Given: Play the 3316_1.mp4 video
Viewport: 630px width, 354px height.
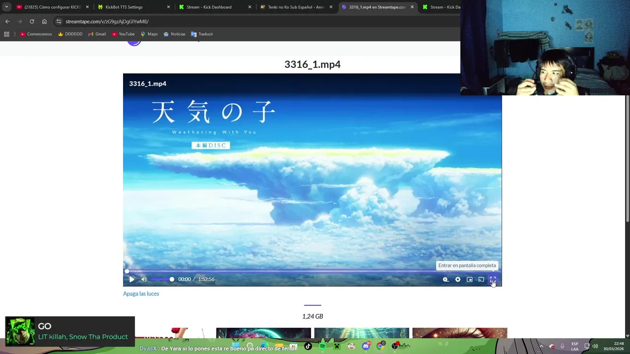Looking at the screenshot, I should tap(131, 279).
